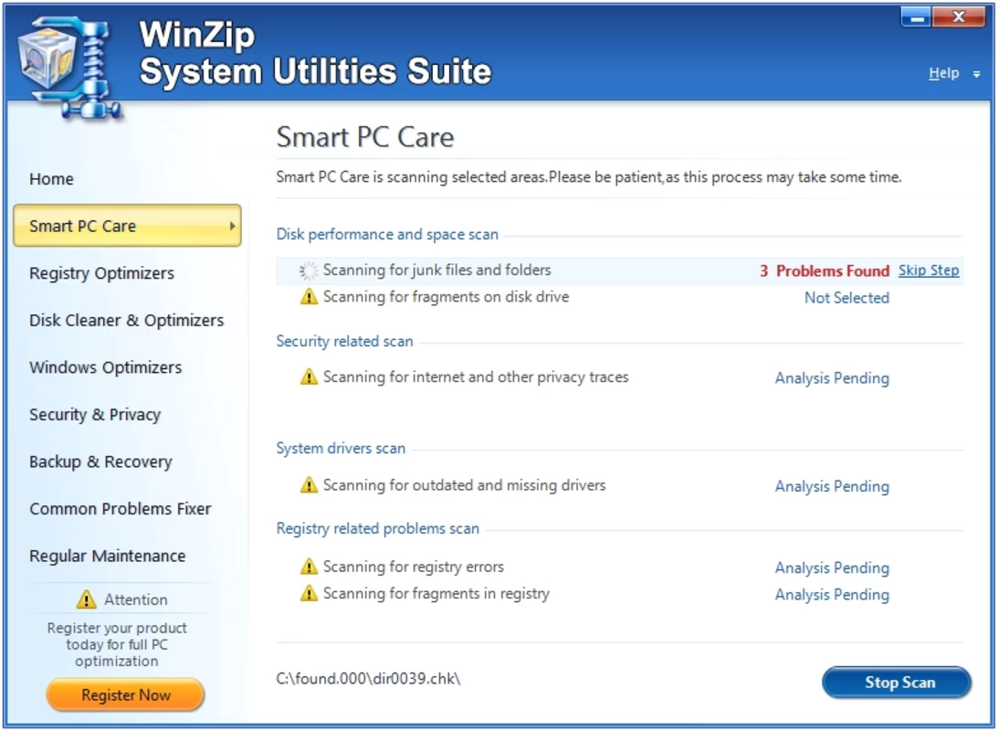The width and height of the screenshot is (999, 731).
Task: Click warning icon beside fragments in registry
Action: click(x=309, y=594)
